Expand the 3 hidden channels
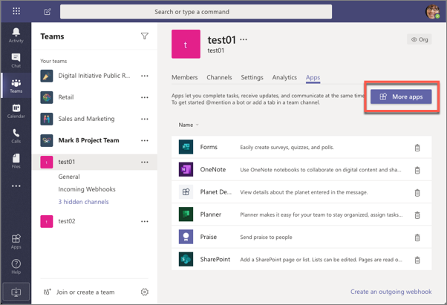Viewport: 447px width, 305px height. pos(83,202)
